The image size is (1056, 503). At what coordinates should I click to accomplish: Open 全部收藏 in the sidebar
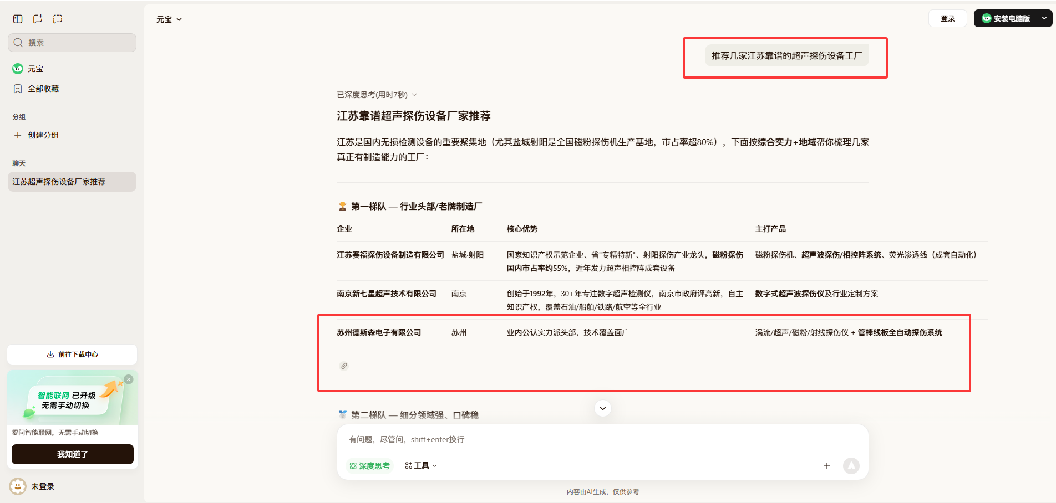point(72,89)
